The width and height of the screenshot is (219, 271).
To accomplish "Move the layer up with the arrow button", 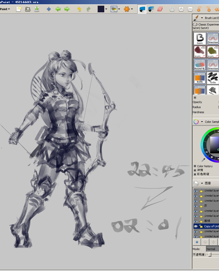I will coord(205,242).
